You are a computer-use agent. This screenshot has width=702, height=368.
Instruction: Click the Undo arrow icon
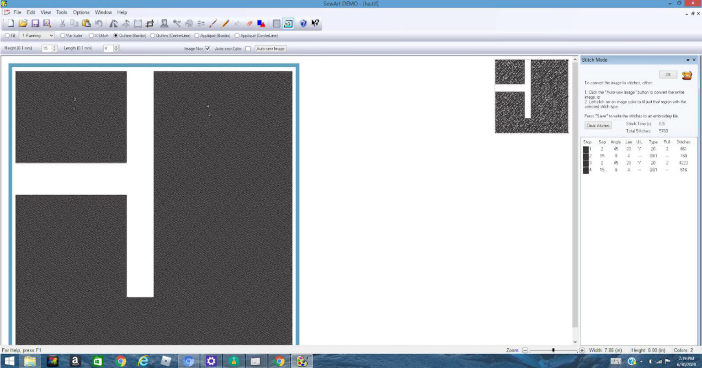click(99, 23)
